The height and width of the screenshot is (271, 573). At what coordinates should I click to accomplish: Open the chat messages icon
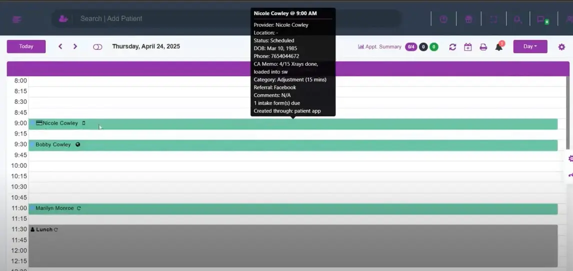coord(542,19)
